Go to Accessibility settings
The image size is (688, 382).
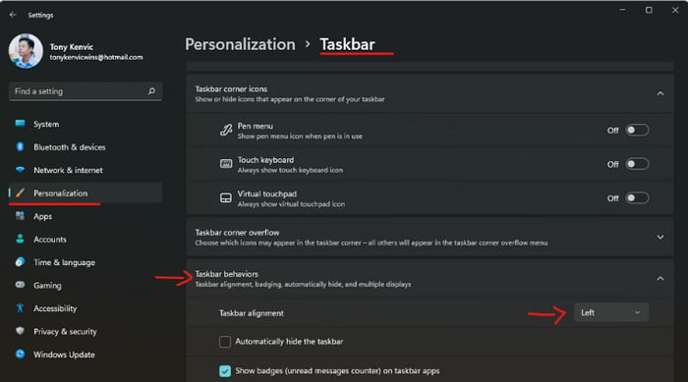click(x=86, y=308)
